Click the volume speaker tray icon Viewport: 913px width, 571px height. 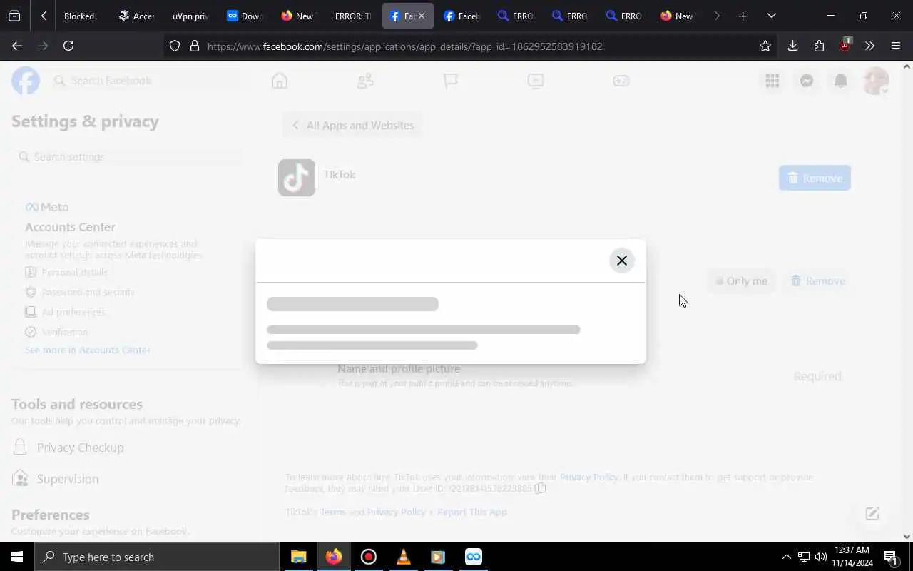(821, 557)
